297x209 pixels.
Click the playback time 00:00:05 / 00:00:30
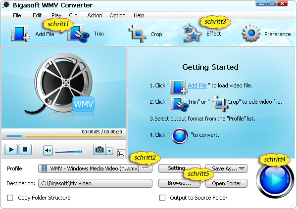coord(102,131)
